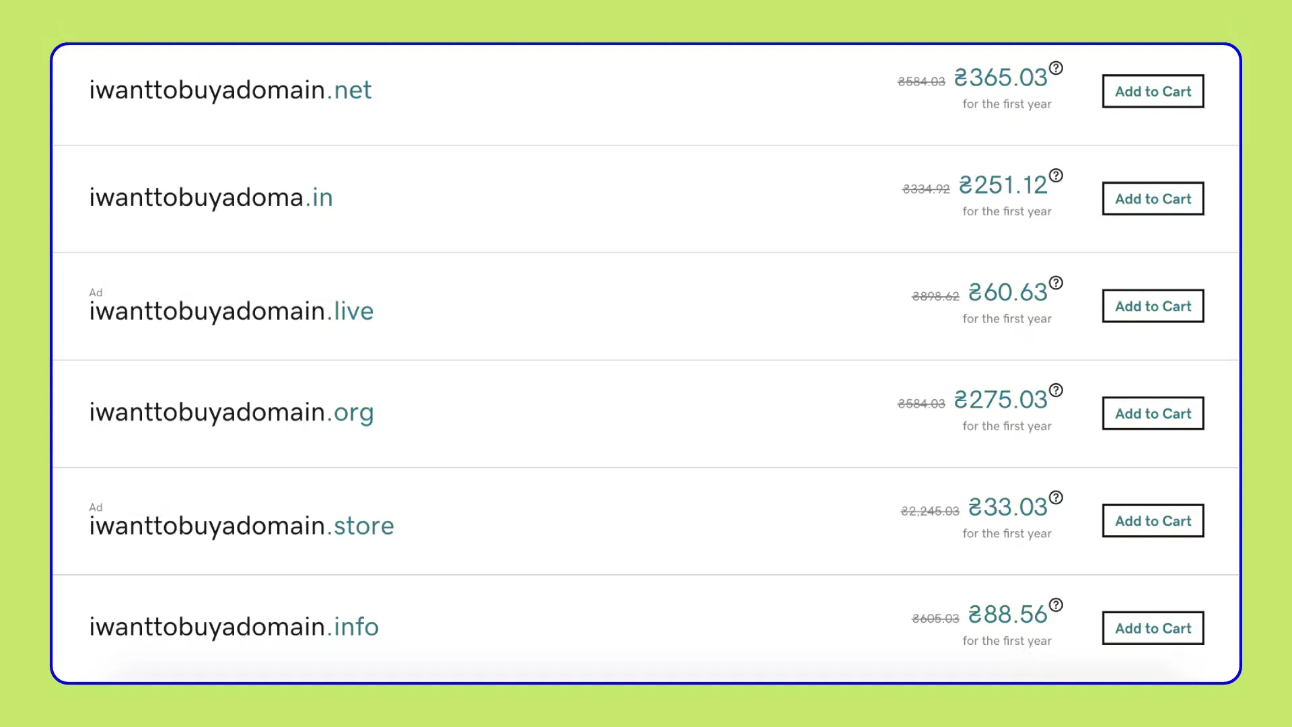This screenshot has width=1292, height=727.
Task: Add iwanttobuyadomain.info to cart
Action: click(x=1152, y=628)
